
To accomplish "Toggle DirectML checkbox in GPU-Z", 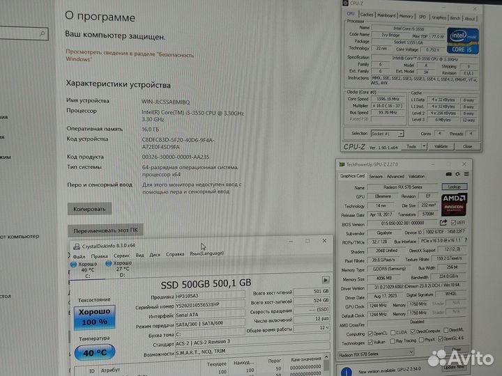I will pos(446,329).
